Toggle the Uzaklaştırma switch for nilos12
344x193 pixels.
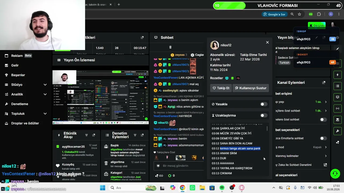click(264, 116)
